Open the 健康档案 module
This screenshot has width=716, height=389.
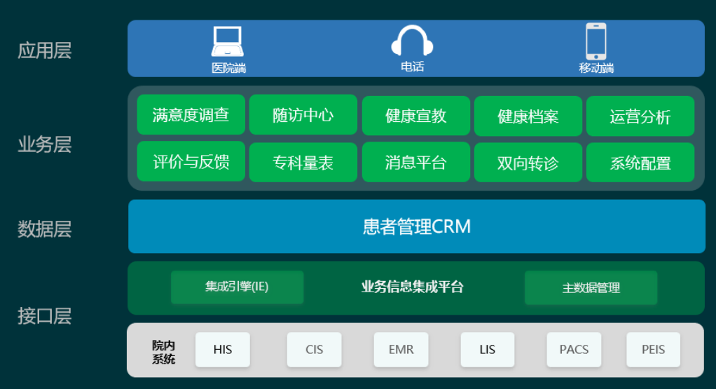click(528, 116)
